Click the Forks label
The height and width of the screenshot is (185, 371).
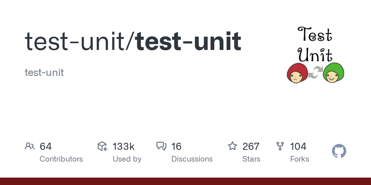[299, 159]
